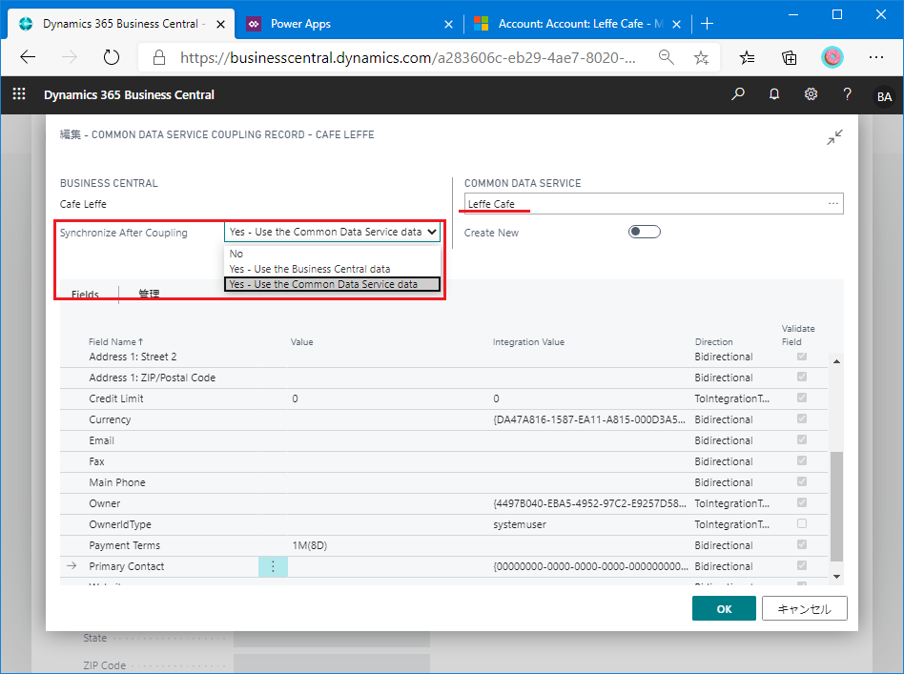This screenshot has height=674, width=904.
Task: Open the Collections icon in browser toolbar
Action: click(789, 57)
